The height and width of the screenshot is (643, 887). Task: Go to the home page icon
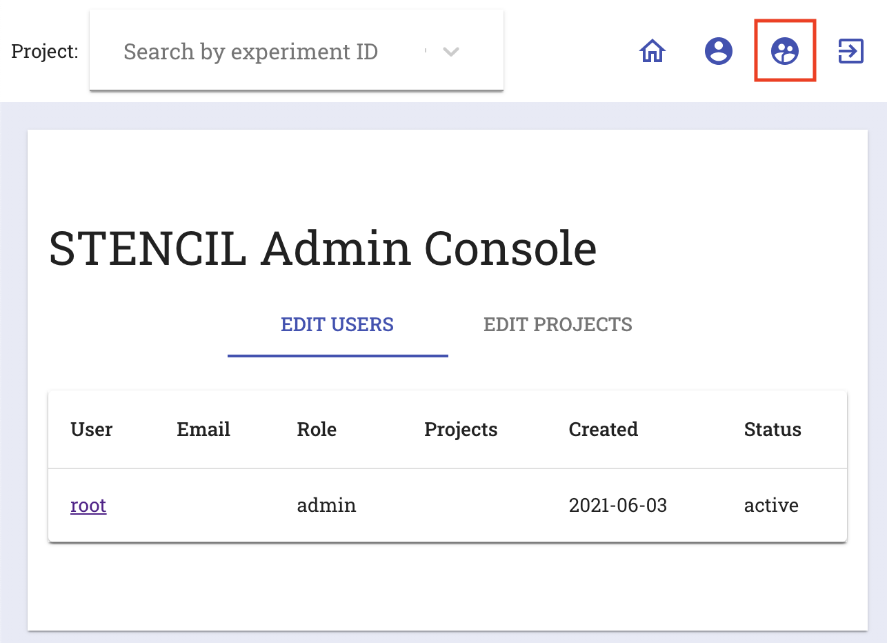652,51
